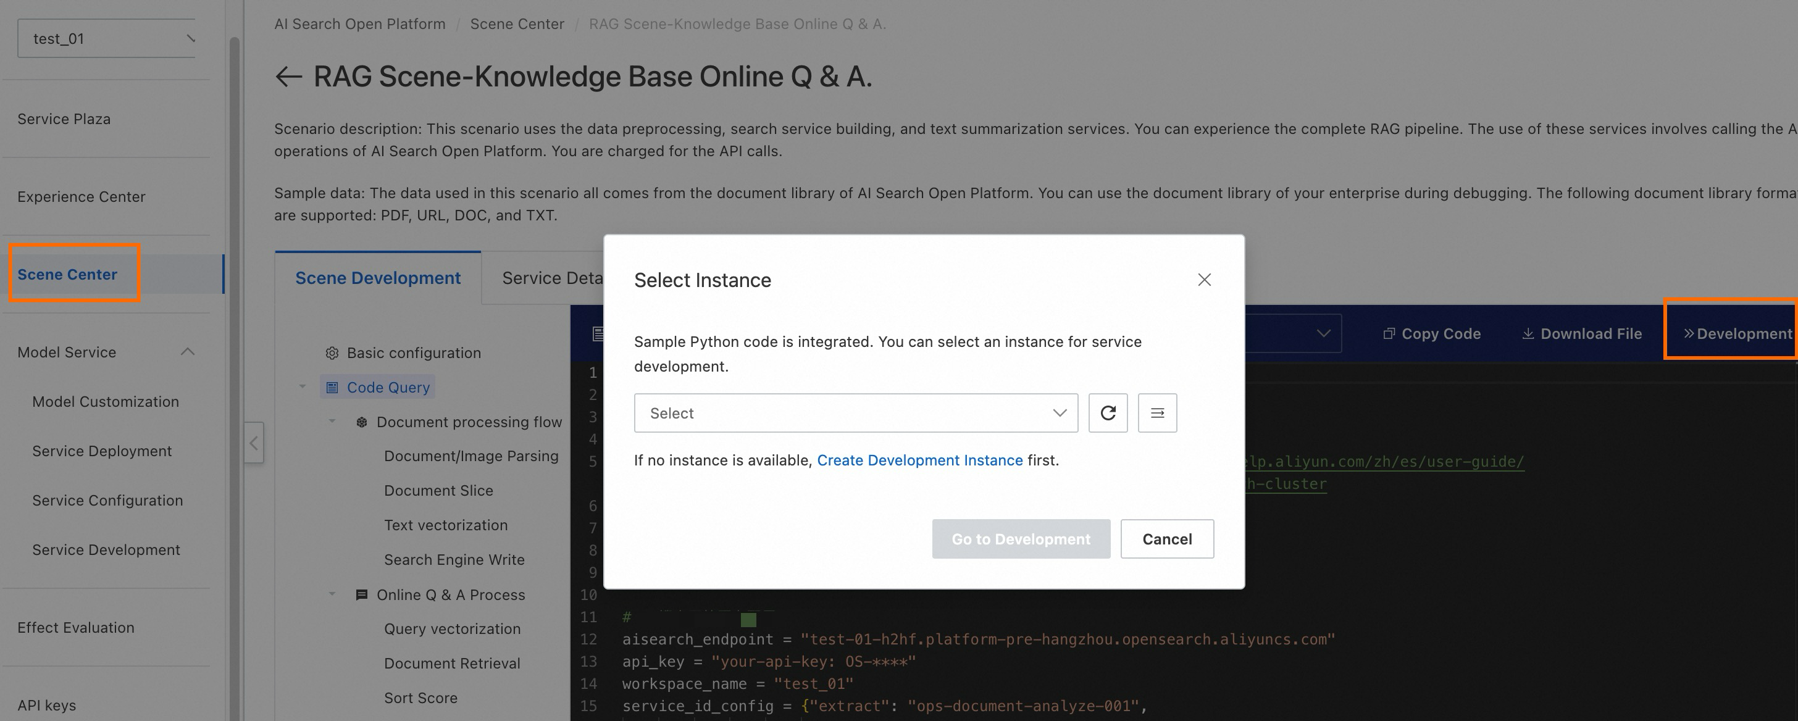The height and width of the screenshot is (721, 1798).
Task: Click the instance list management icon
Action: [1156, 413]
